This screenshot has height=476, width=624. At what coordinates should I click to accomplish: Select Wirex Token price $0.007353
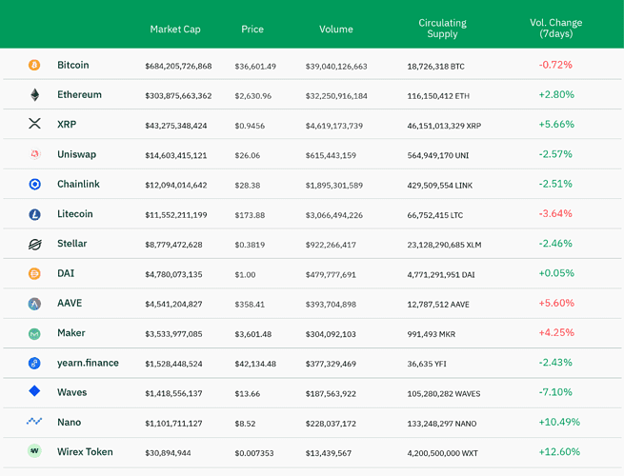tap(254, 453)
